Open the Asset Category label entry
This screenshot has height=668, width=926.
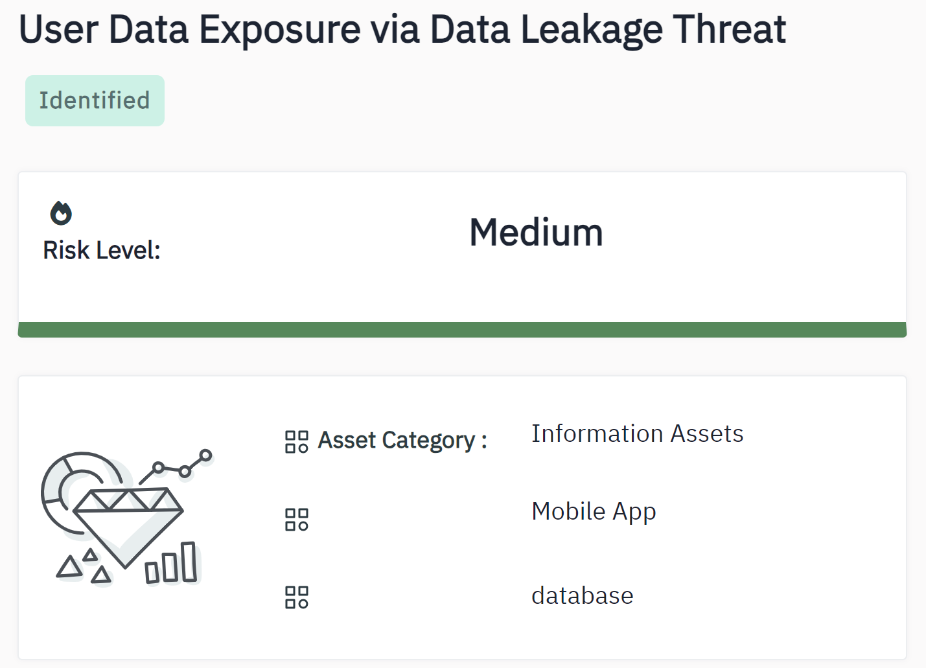402,440
